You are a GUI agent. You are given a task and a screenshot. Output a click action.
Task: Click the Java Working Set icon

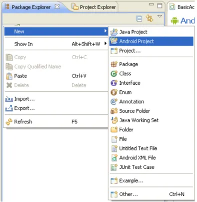point(114,120)
